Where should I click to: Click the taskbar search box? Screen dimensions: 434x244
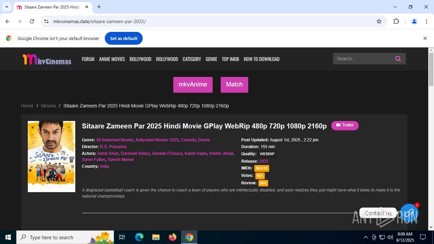pyautogui.click(x=65, y=237)
